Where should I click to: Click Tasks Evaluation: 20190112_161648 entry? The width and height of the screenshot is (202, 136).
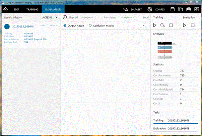[x=171, y=128]
